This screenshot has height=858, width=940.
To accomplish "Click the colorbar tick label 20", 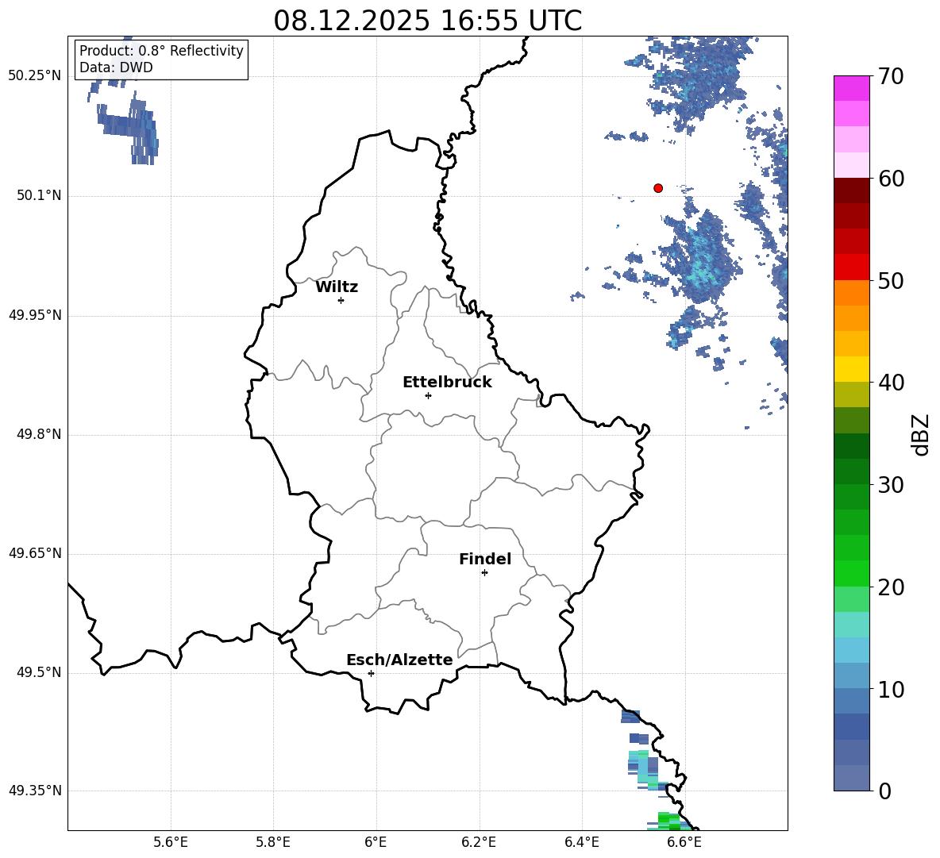I will tap(891, 587).
